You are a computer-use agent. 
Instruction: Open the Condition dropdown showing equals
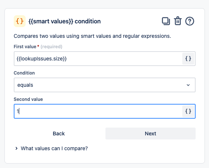105,85
